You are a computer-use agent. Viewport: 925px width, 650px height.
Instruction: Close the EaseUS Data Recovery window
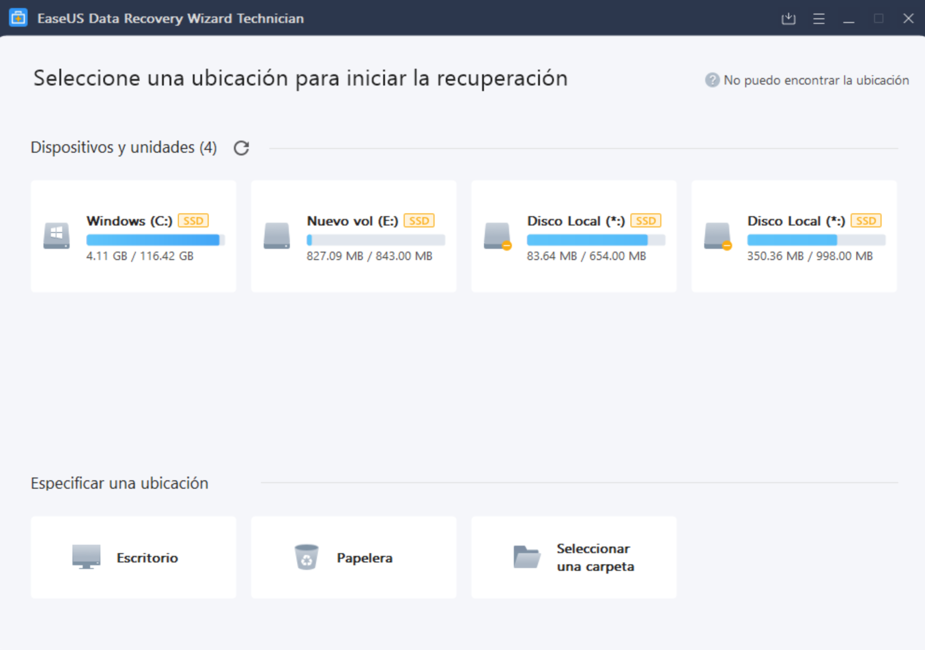908,19
